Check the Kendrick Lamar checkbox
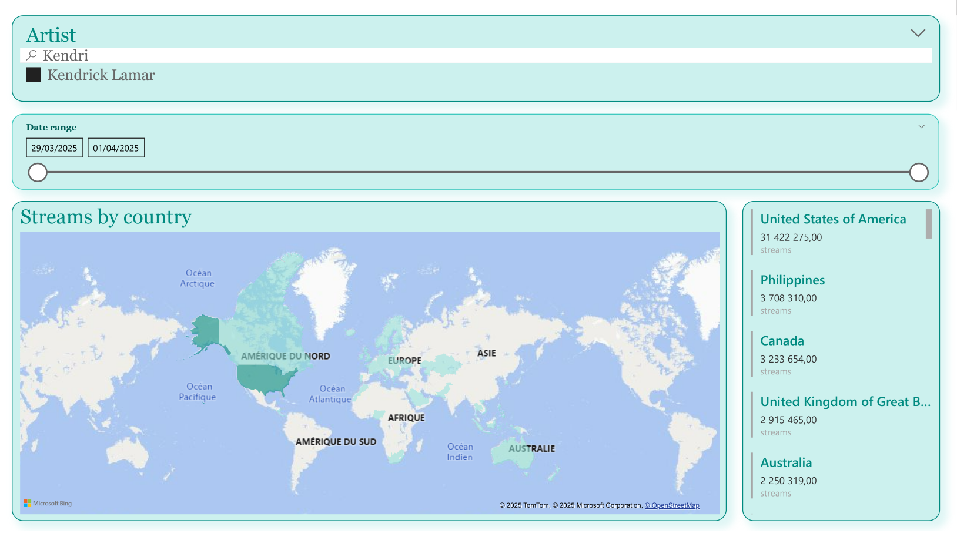957x540 pixels. (x=34, y=75)
